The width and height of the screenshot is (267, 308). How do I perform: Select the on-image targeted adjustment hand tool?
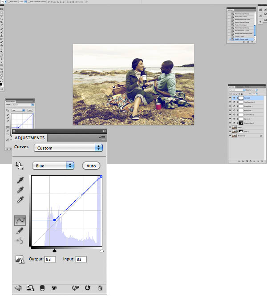(20, 166)
